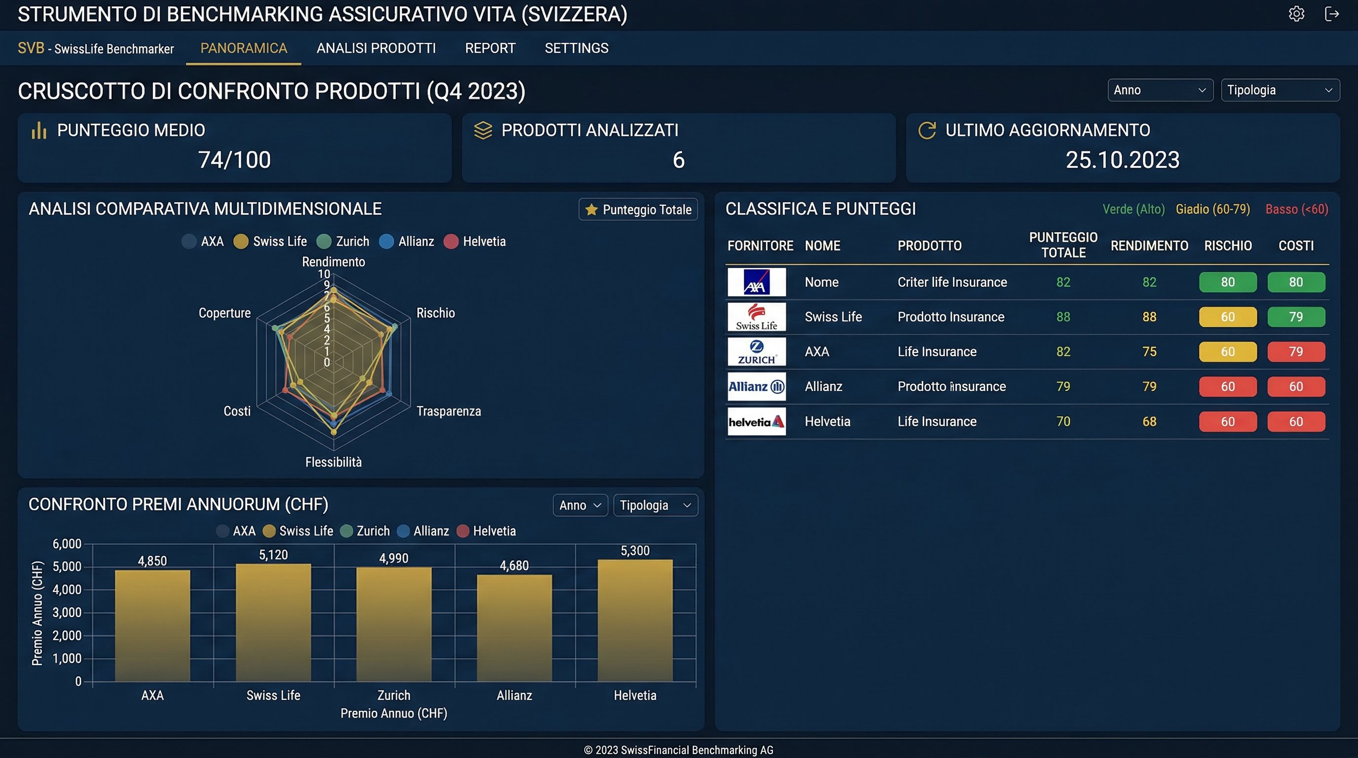Click the layers icon beside Prodotti Analizzati
Screen dimensions: 1358x758
tap(483, 130)
